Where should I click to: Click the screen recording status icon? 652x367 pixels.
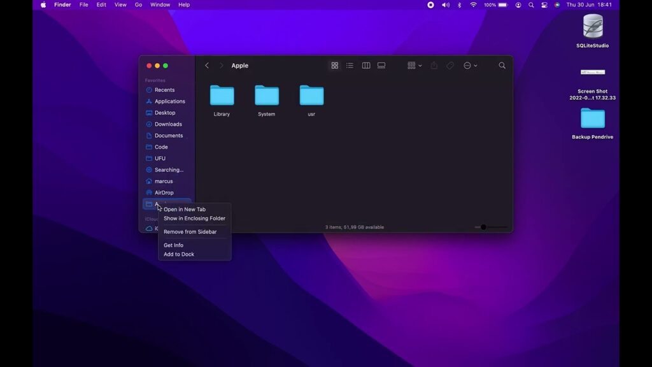tap(431, 5)
